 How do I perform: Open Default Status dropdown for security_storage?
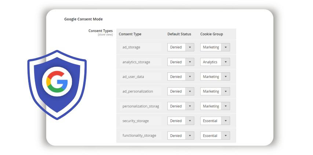coord(181,121)
